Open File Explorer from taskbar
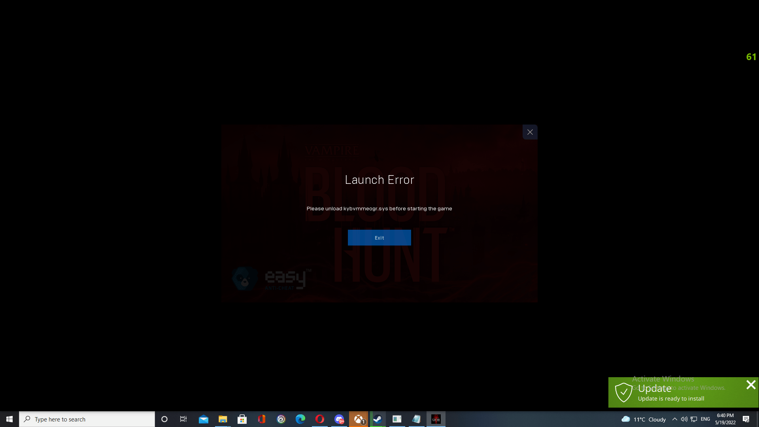 click(x=223, y=419)
